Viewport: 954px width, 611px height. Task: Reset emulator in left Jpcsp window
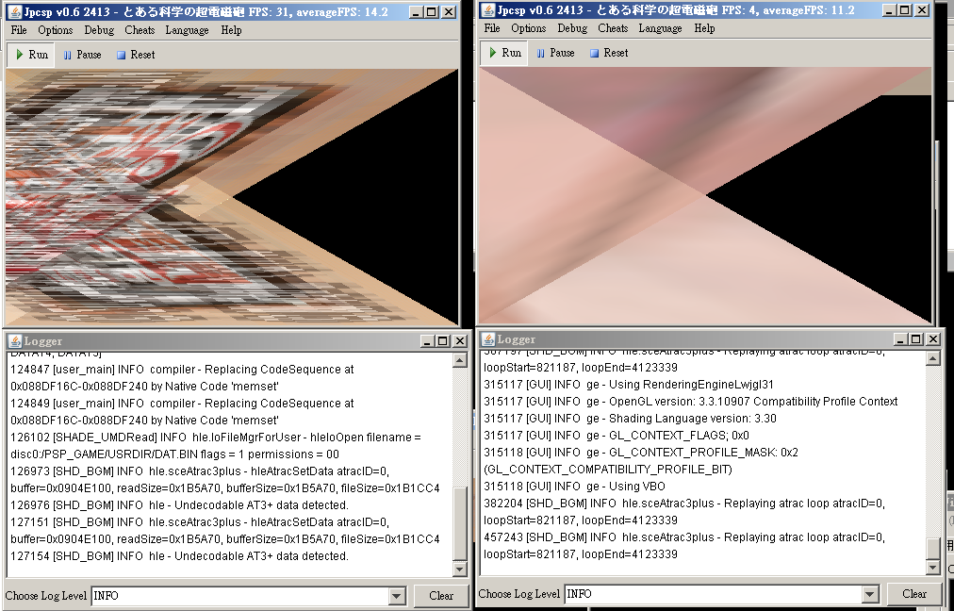pyautogui.click(x=136, y=54)
